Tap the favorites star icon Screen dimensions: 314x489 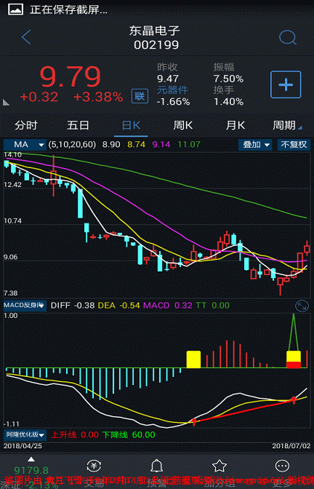pos(220,466)
